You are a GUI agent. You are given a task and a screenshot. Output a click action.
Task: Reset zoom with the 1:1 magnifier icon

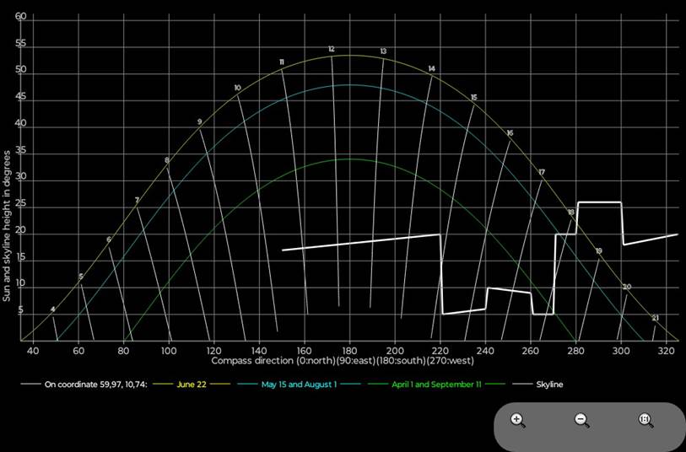coord(645,420)
